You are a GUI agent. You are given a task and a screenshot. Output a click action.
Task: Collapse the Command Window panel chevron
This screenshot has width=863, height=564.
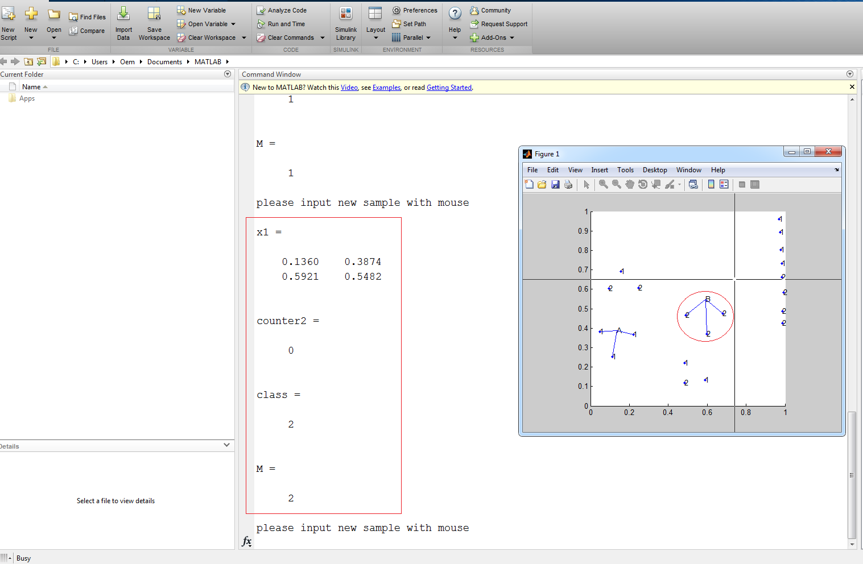[849, 74]
